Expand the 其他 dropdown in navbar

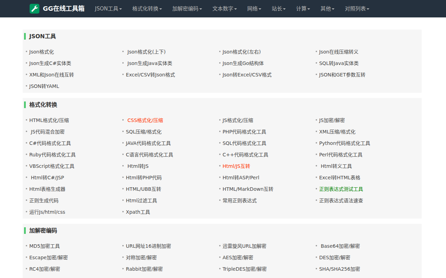[327, 9]
